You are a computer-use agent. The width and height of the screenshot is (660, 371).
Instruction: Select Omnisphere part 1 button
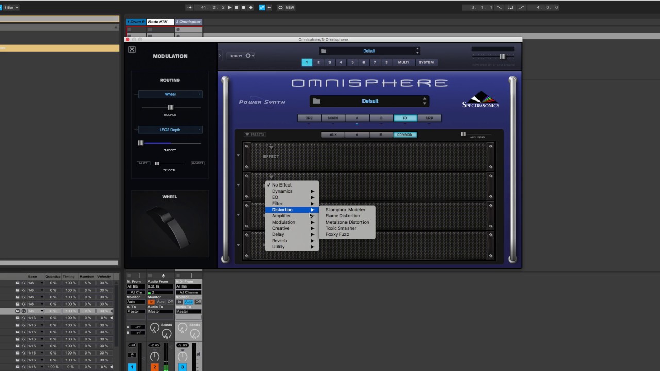307,62
